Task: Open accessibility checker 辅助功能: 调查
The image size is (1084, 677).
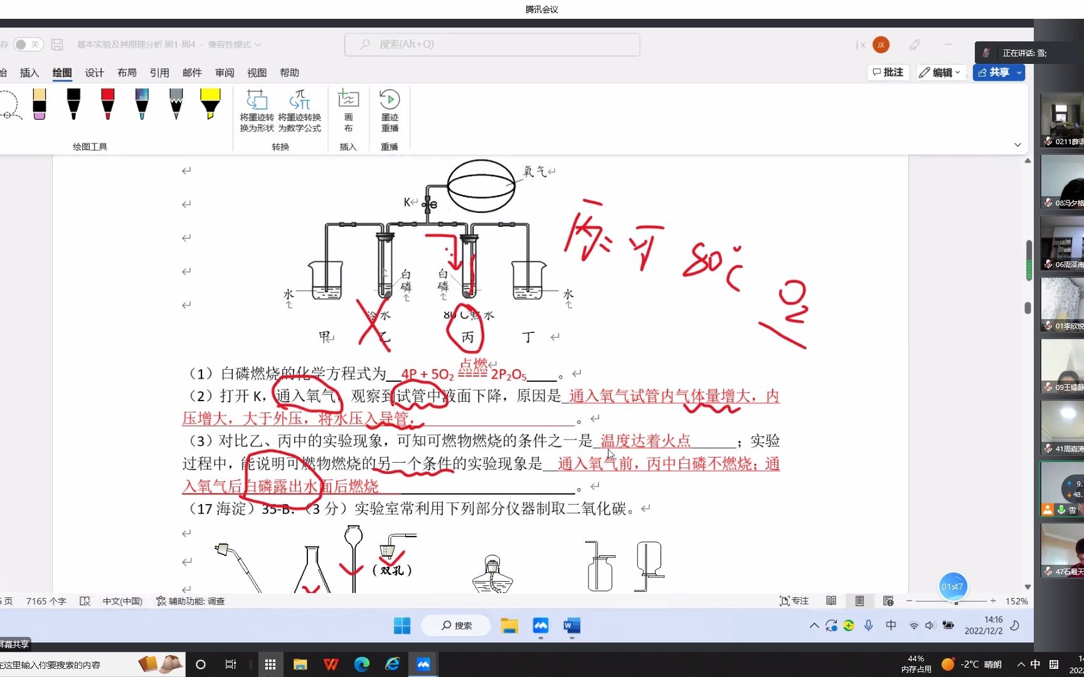Action: (191, 601)
